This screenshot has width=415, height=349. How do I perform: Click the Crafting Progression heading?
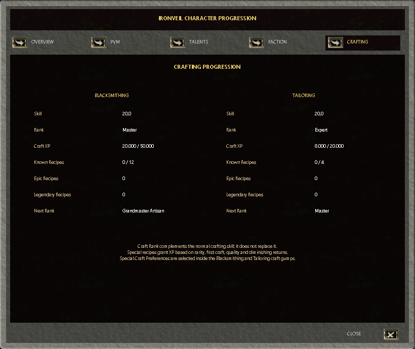click(207, 67)
